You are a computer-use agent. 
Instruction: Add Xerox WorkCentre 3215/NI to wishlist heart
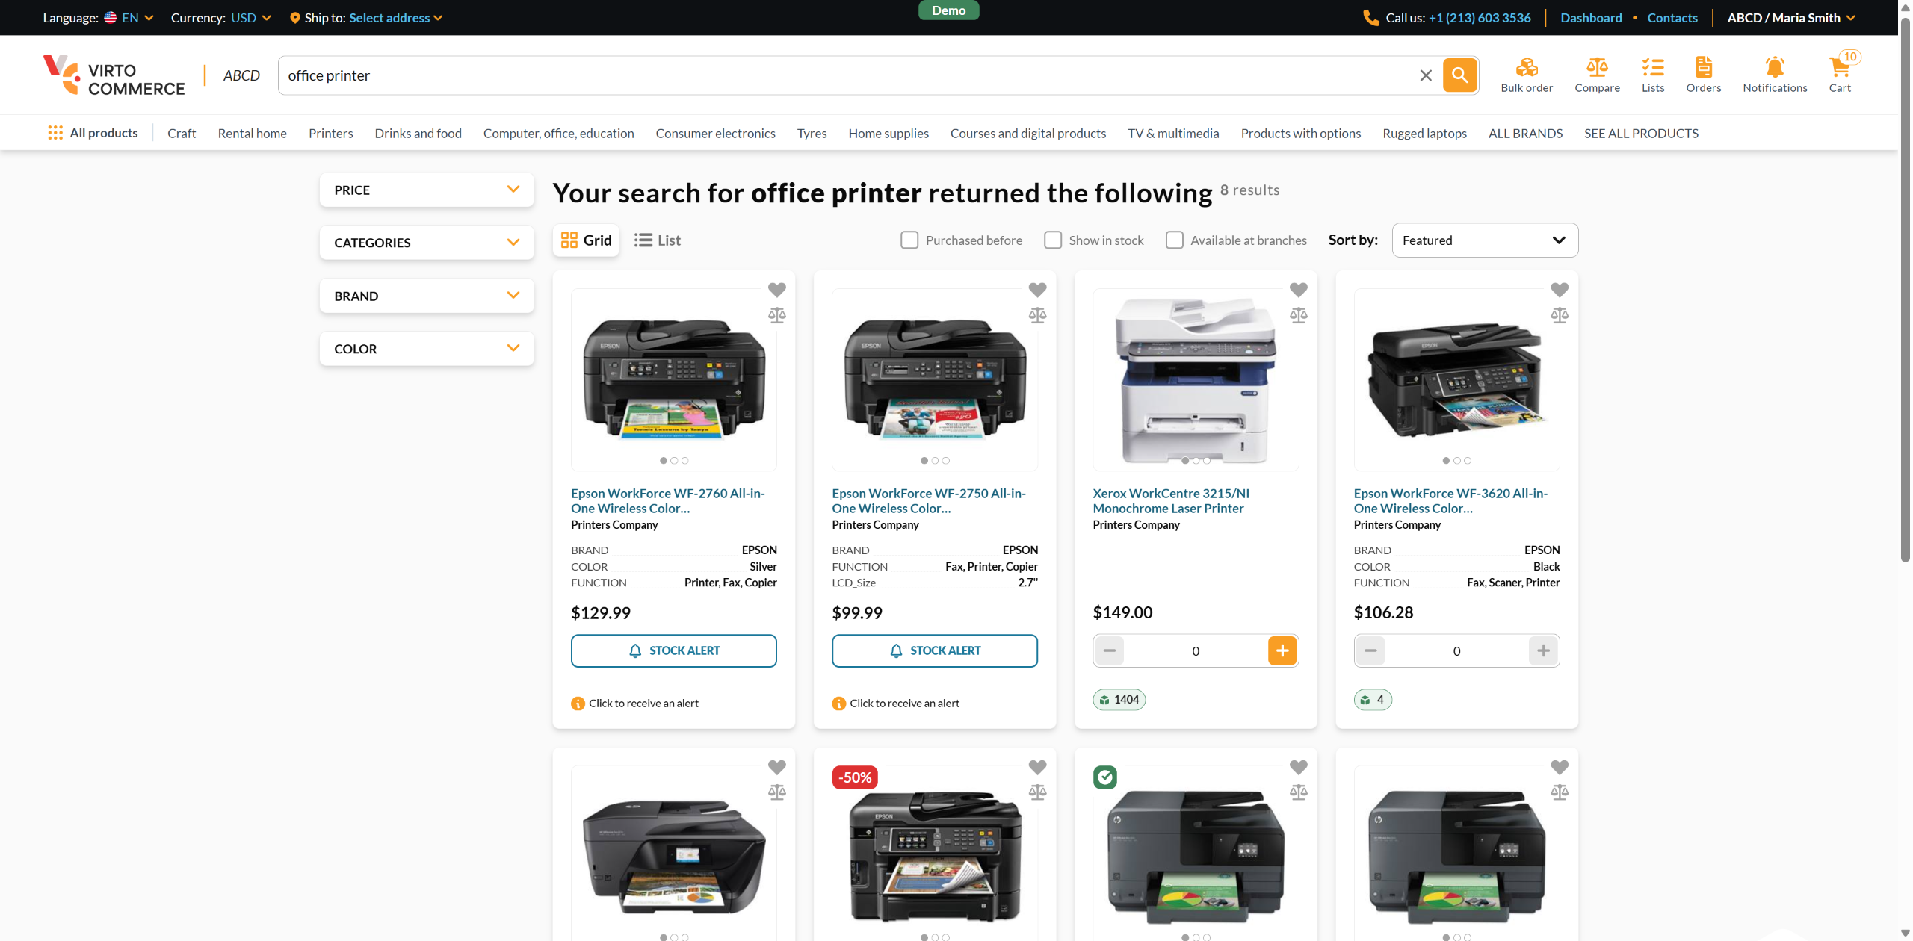pyautogui.click(x=1298, y=290)
